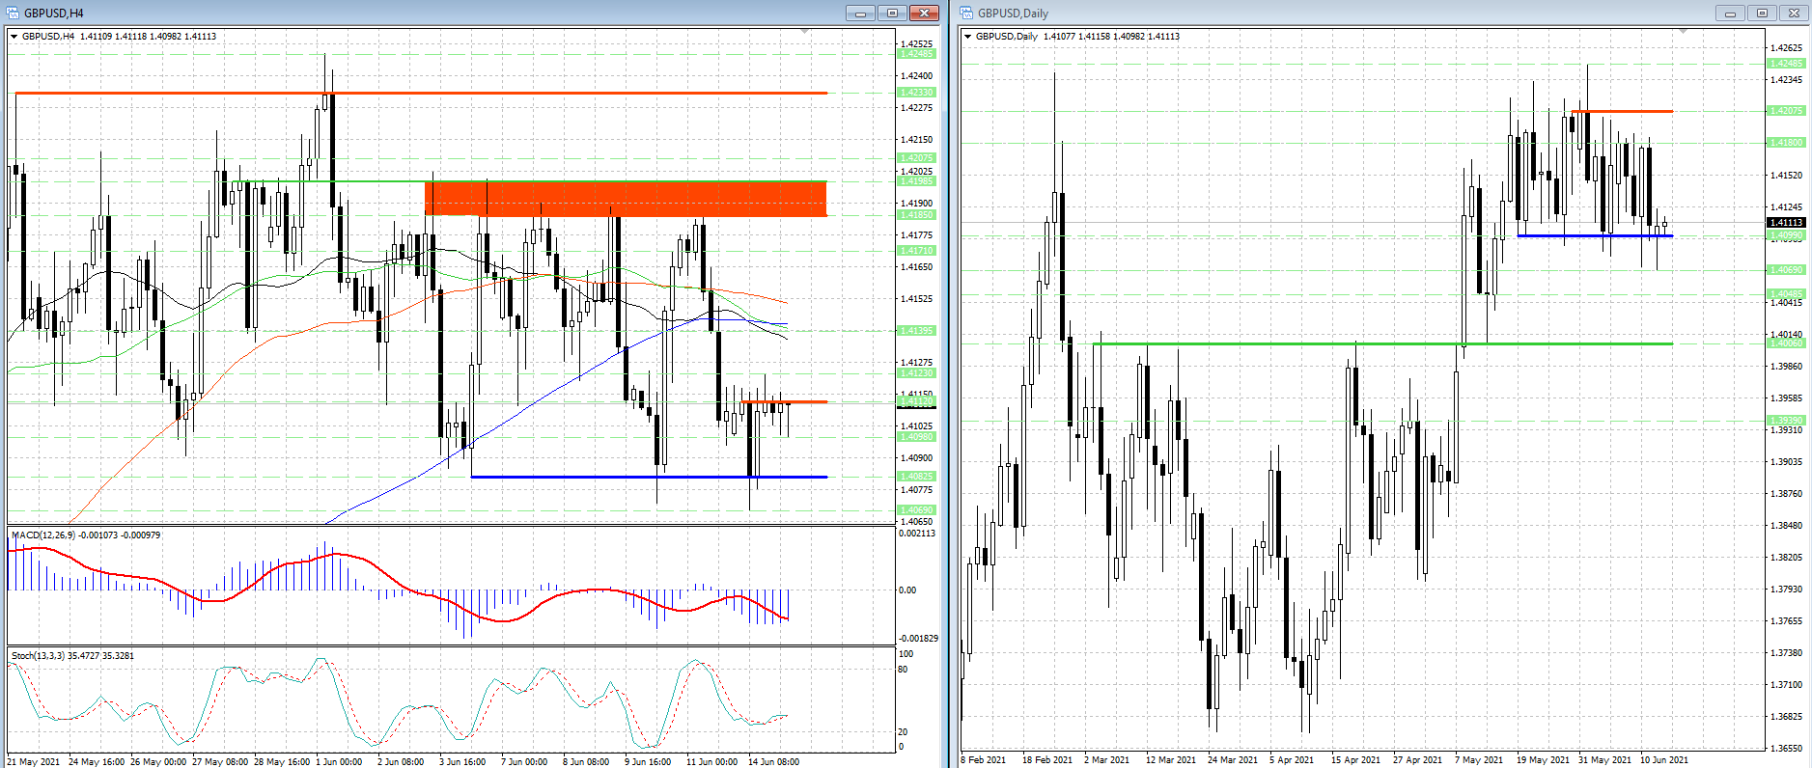Screen dimensions: 1812x768
Task: Click the 1.42525 price label on H4 axis
Action: 917,44
